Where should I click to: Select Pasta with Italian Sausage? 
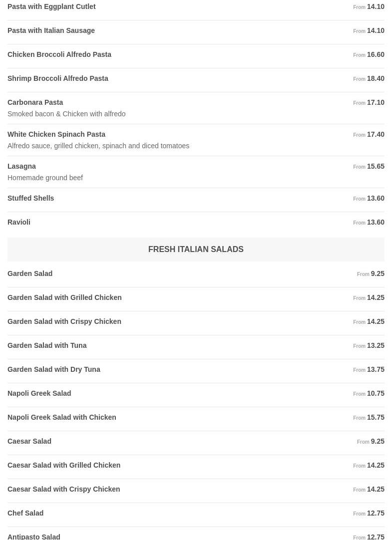point(51,31)
